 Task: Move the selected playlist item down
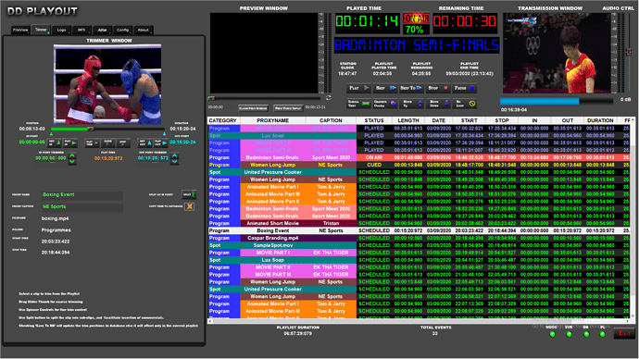click(x=438, y=104)
